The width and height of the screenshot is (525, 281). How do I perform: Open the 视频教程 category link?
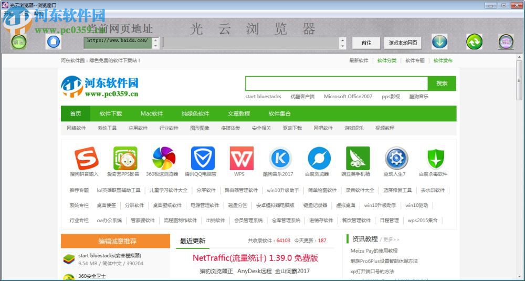tap(385, 128)
